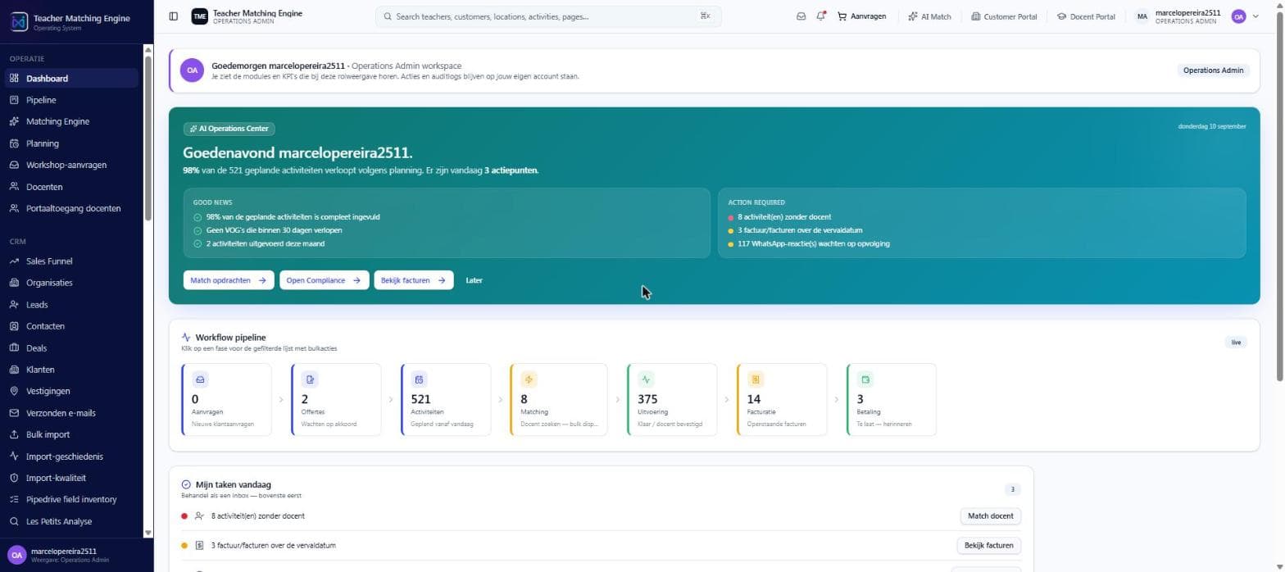This screenshot has height=572, width=1285.
Task: Expand the user account dropdown chevron
Action: [1255, 16]
